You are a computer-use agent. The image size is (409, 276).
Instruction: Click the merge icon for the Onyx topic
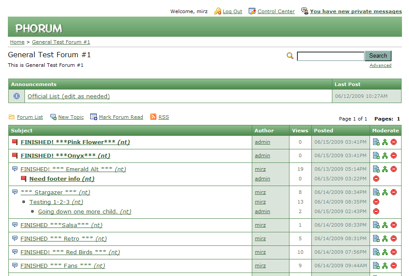(385, 155)
